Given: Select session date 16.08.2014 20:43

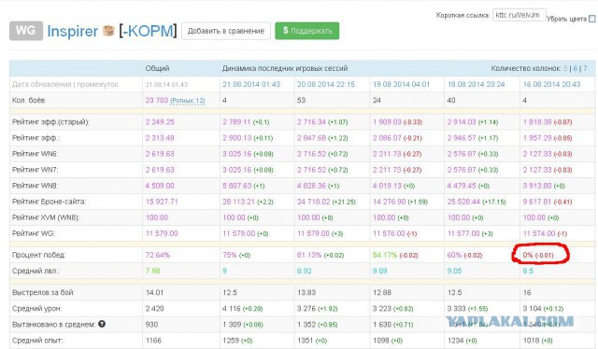Looking at the screenshot, I should pos(551,84).
